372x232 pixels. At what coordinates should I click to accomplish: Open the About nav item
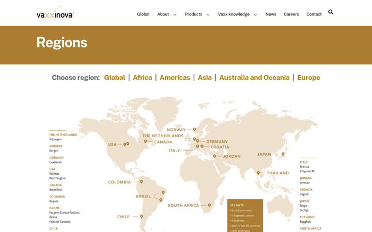(163, 14)
